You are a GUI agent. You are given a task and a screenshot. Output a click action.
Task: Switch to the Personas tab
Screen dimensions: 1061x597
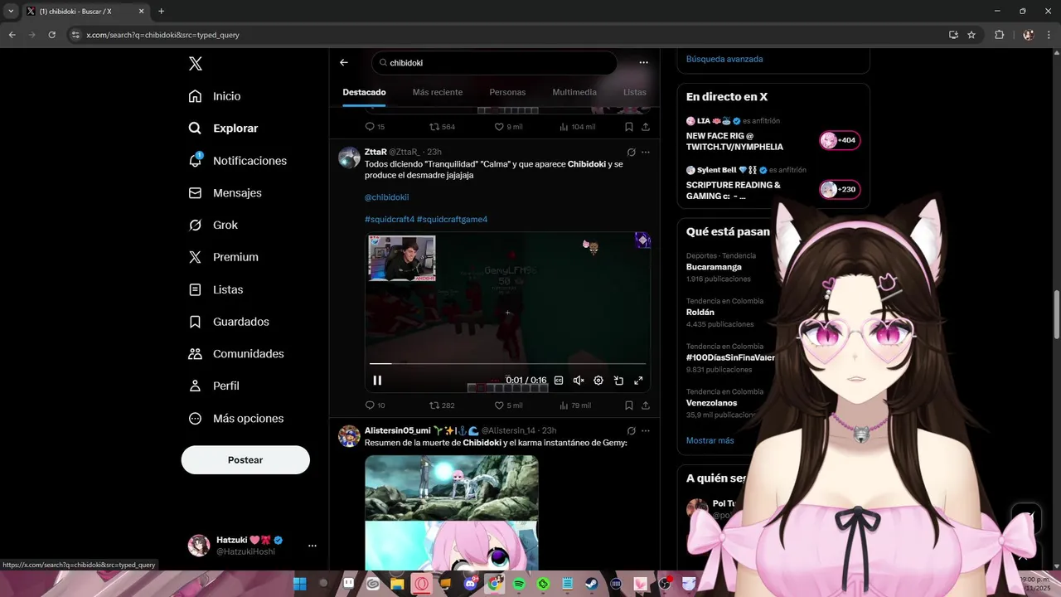507,92
